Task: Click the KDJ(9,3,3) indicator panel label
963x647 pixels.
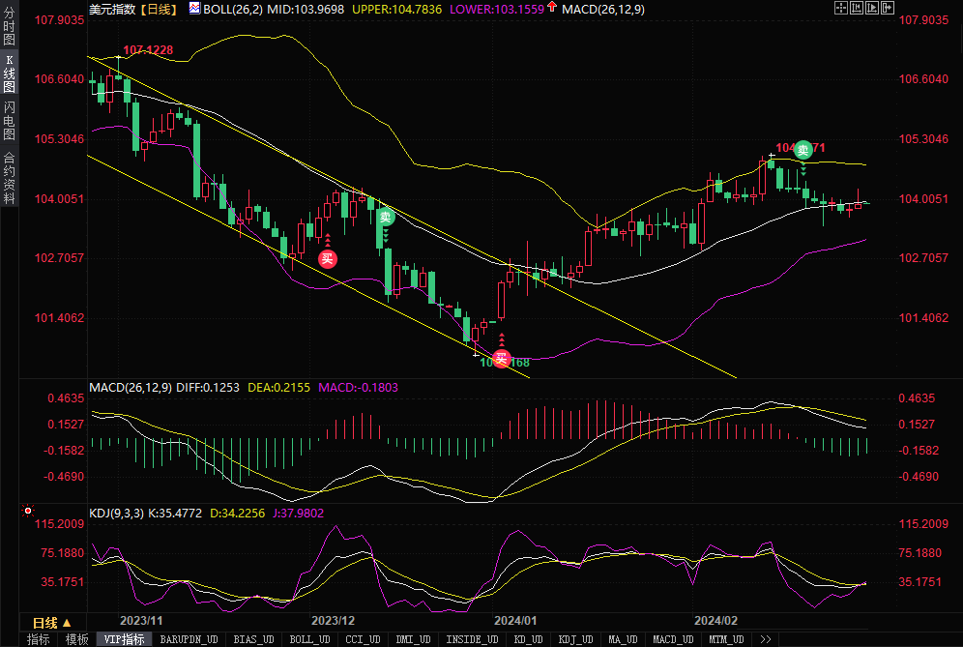Action: tap(116, 513)
